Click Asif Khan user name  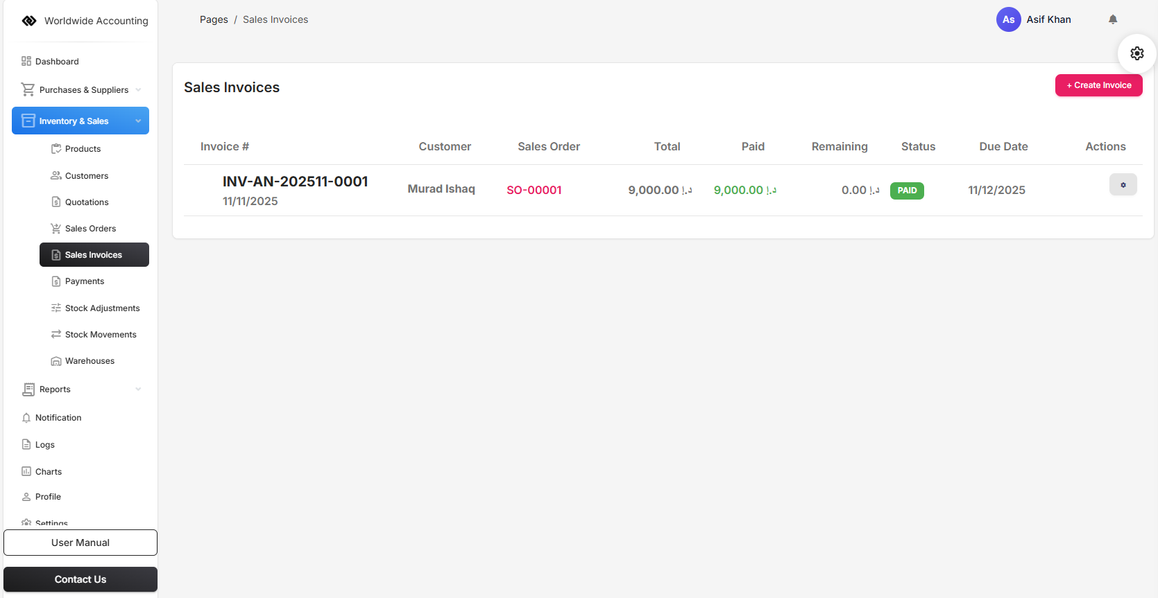pyautogui.click(x=1048, y=19)
